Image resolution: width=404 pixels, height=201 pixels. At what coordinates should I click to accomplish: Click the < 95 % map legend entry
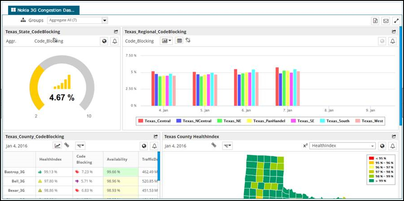(x=378, y=158)
